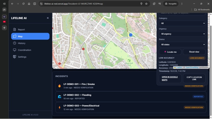The image size is (212, 119).
Task: Select the Map sidebar item
Action: click(30, 36)
